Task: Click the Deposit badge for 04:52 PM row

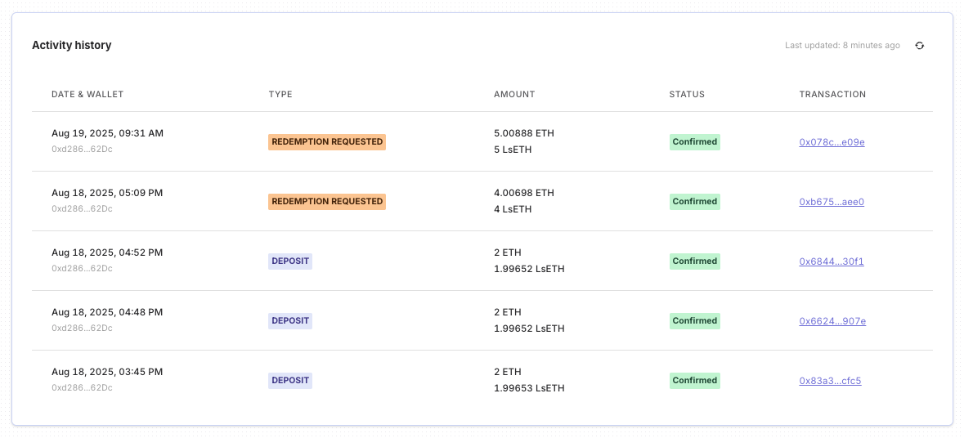Action: point(290,261)
